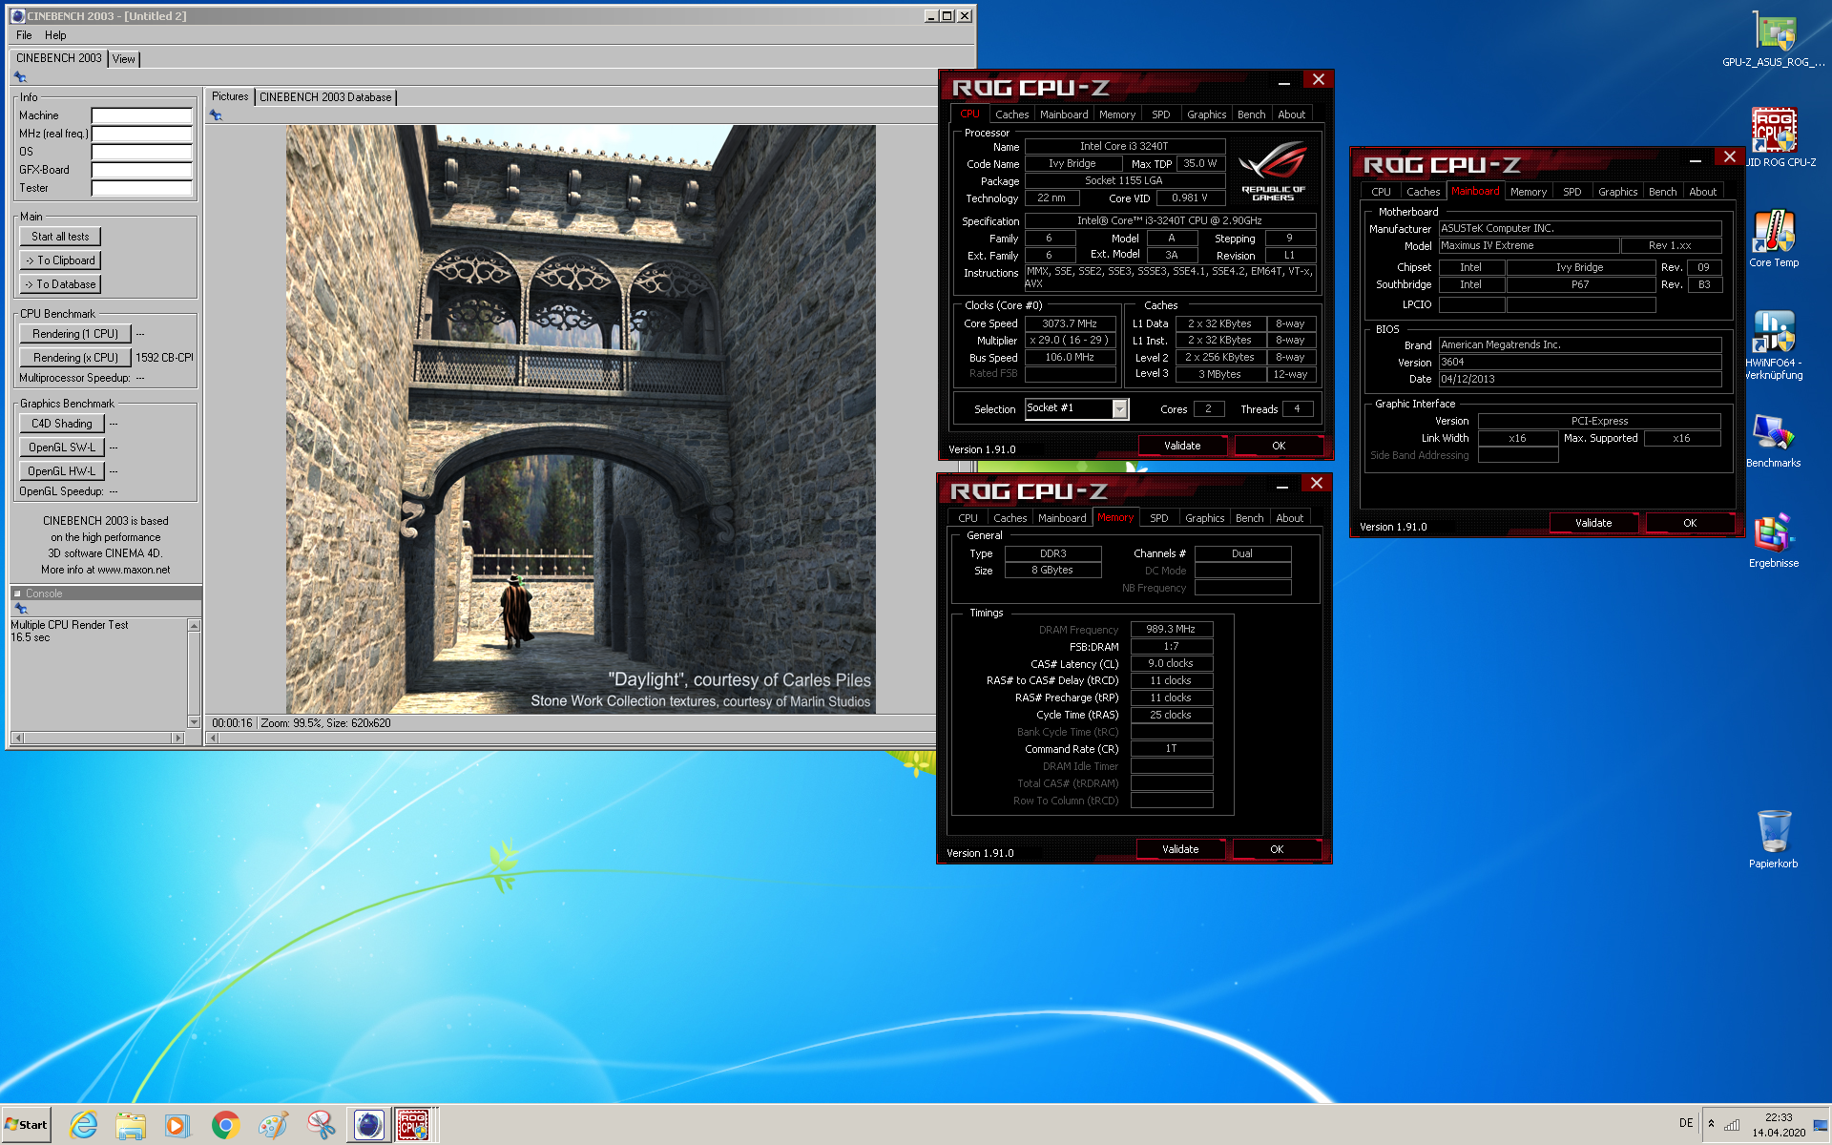Open Ergebnisse desktop icon

tap(1774, 541)
